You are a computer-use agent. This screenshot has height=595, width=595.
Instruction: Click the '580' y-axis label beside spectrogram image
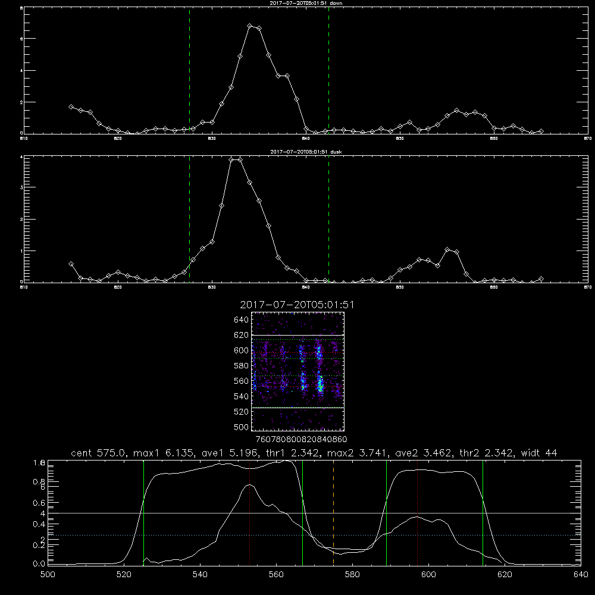coord(242,366)
